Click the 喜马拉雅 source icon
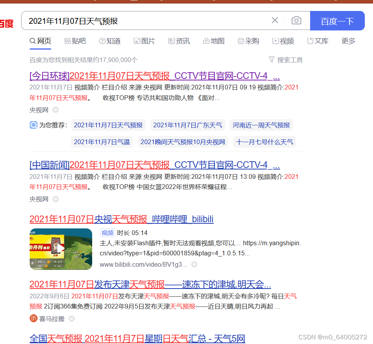Viewport: 373px width, 344px height. (34, 318)
